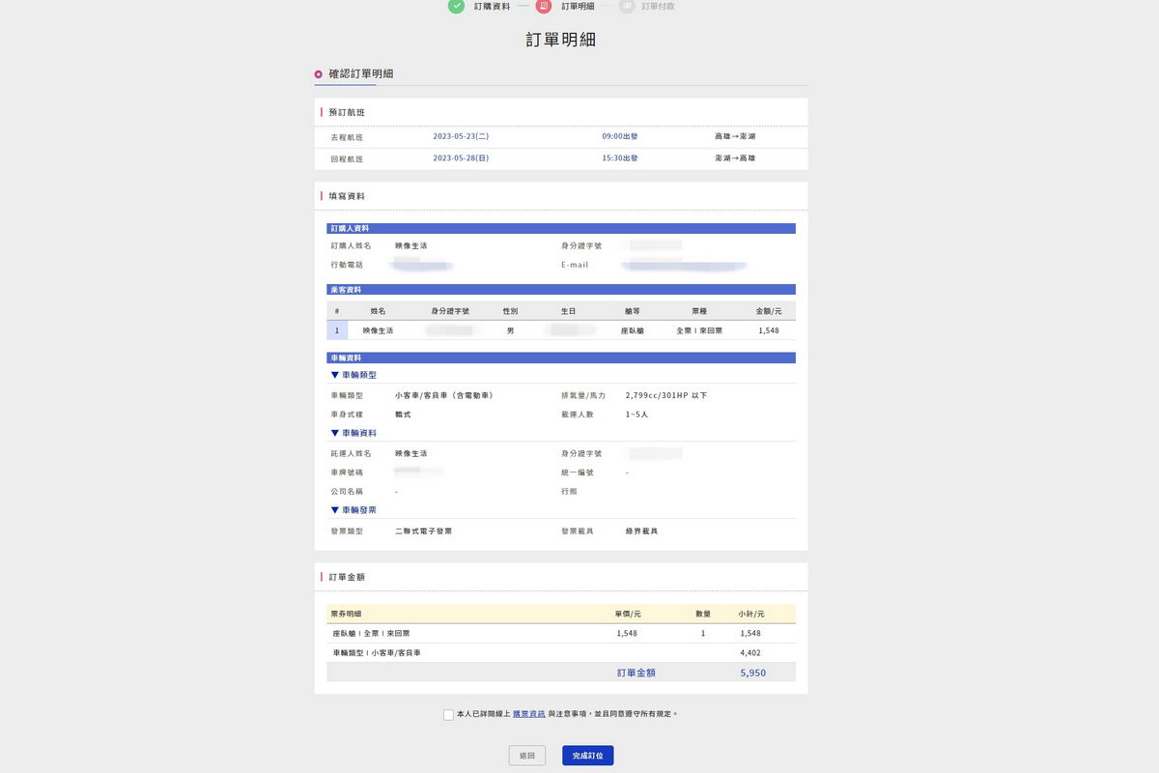The height and width of the screenshot is (773, 1159).
Task: Tick the agreement checkbox for ticket terms
Action: [448, 715]
